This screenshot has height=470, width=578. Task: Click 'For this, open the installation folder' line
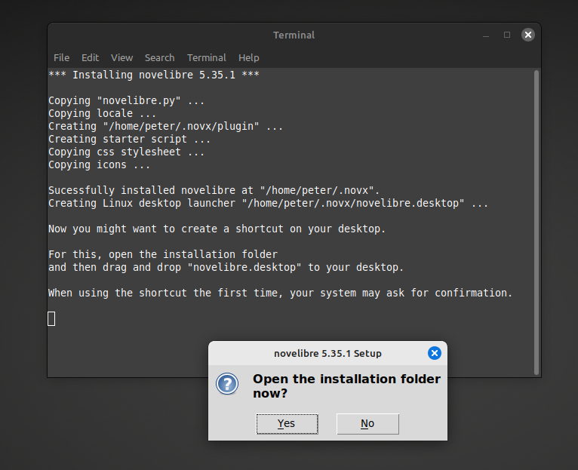tap(162, 254)
